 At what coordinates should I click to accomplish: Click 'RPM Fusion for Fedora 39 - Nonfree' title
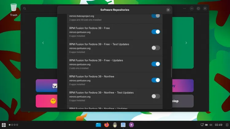tap(92, 76)
